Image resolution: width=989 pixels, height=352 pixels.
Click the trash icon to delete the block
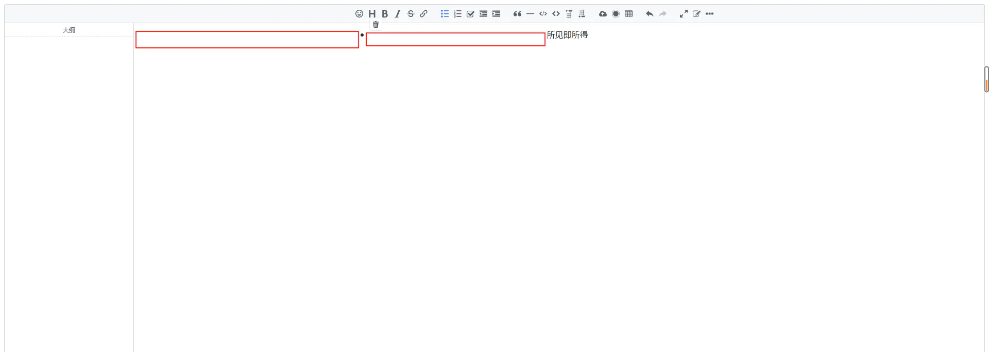[376, 25]
